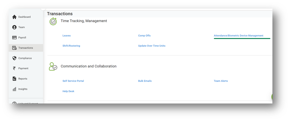Open the Comp Offs link
Screen dimensions: 290x121
tap(144, 36)
